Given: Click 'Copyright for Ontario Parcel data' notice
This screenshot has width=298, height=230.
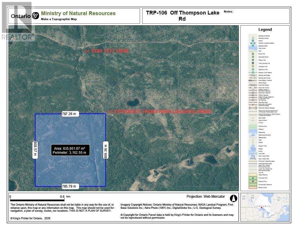Looking at the screenshot, I should pyautogui.click(x=177, y=216).
